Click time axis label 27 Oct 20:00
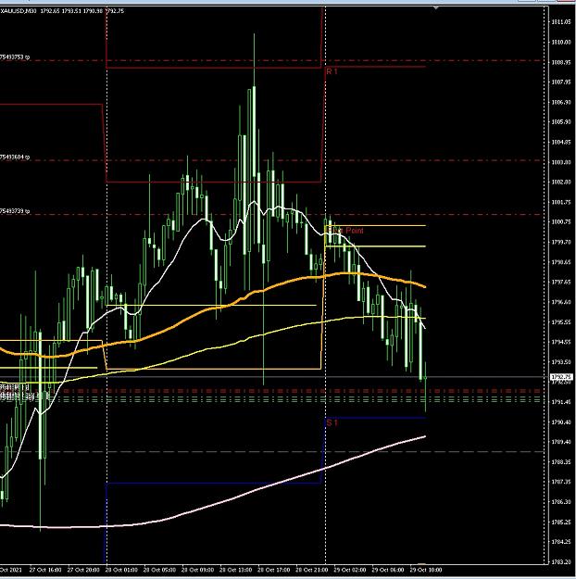Screen dimensions: 576x579 point(83,570)
